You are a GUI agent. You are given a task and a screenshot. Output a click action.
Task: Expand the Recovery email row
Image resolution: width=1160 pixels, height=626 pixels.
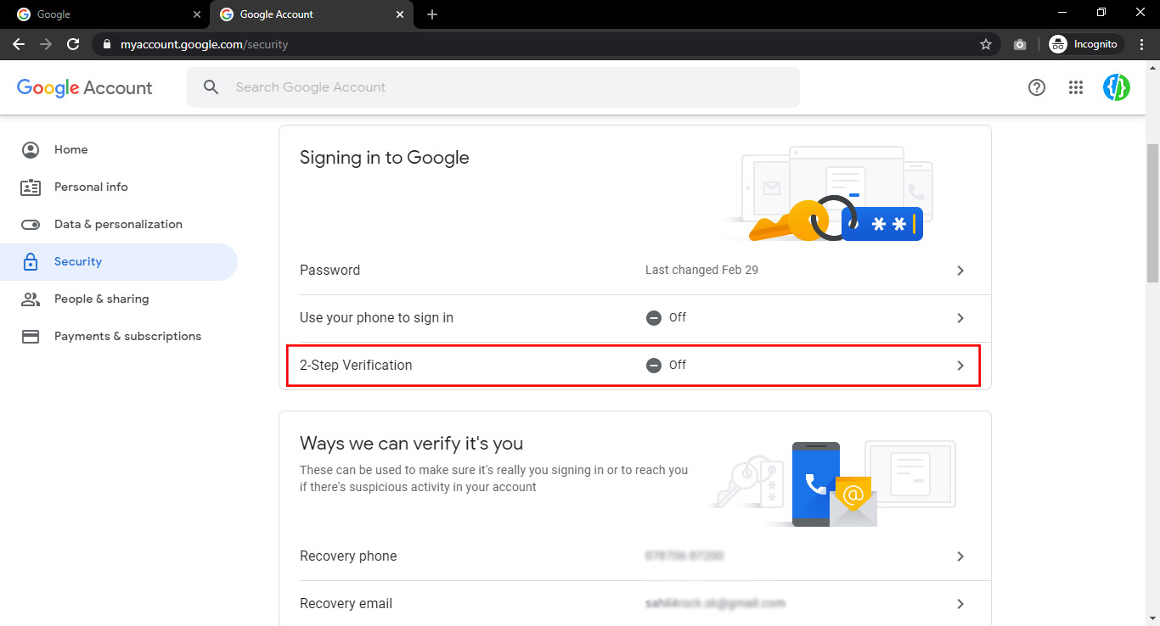[960, 603]
